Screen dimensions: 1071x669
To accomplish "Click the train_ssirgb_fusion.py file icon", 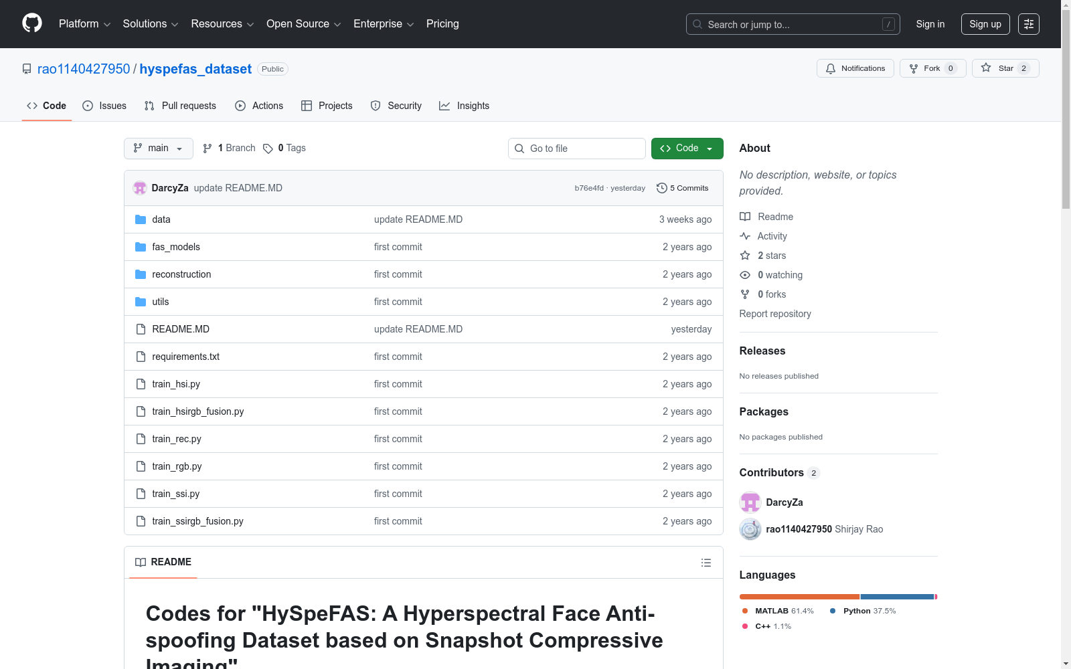I will 141,521.
